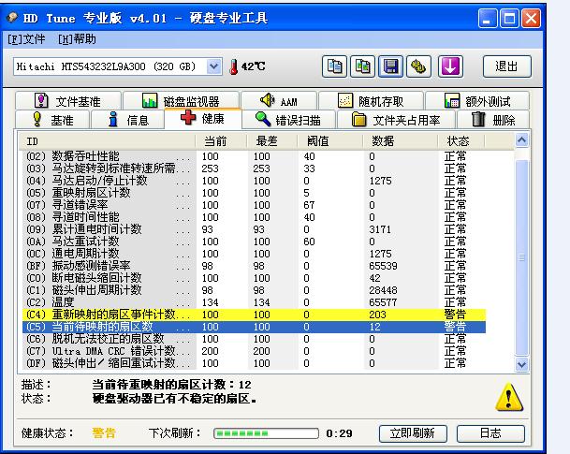Open the options tools icon
The width and height of the screenshot is (570, 454).
point(418,66)
